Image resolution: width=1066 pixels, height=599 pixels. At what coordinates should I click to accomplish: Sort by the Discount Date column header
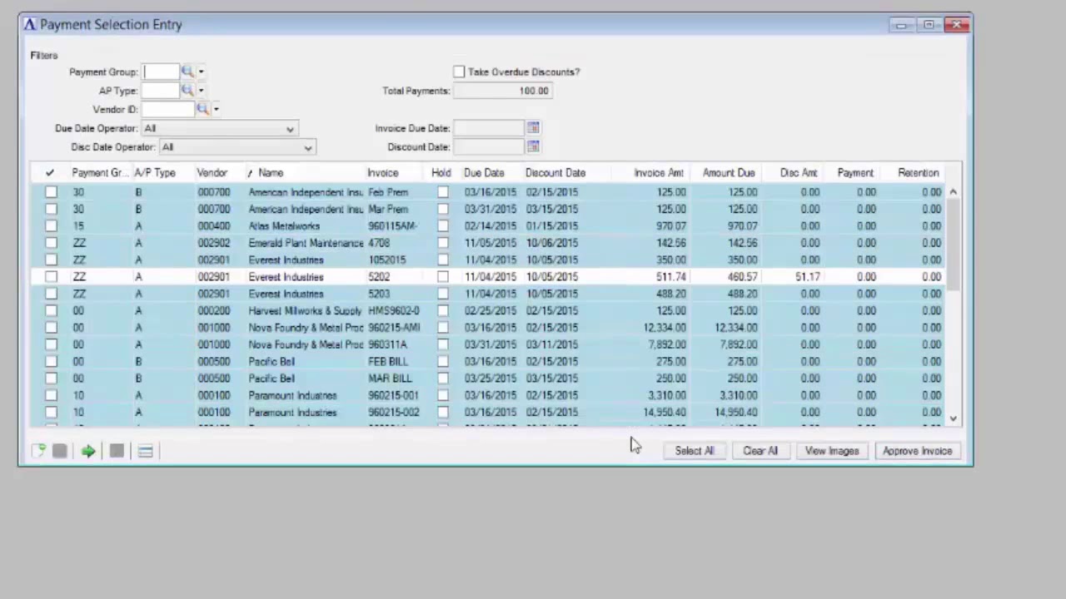(555, 173)
